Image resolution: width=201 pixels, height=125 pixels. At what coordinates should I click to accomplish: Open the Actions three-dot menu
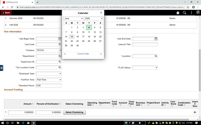[191, 13]
